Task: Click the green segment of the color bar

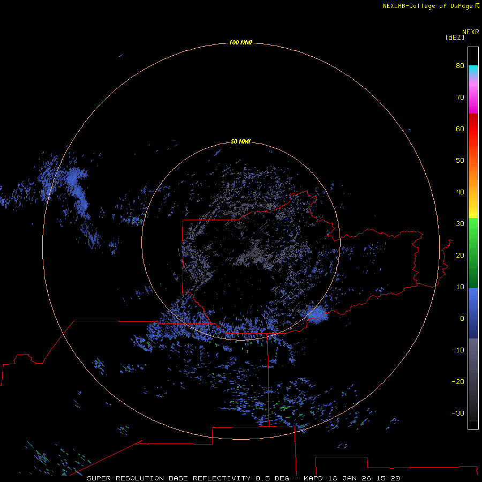Action: (473, 253)
